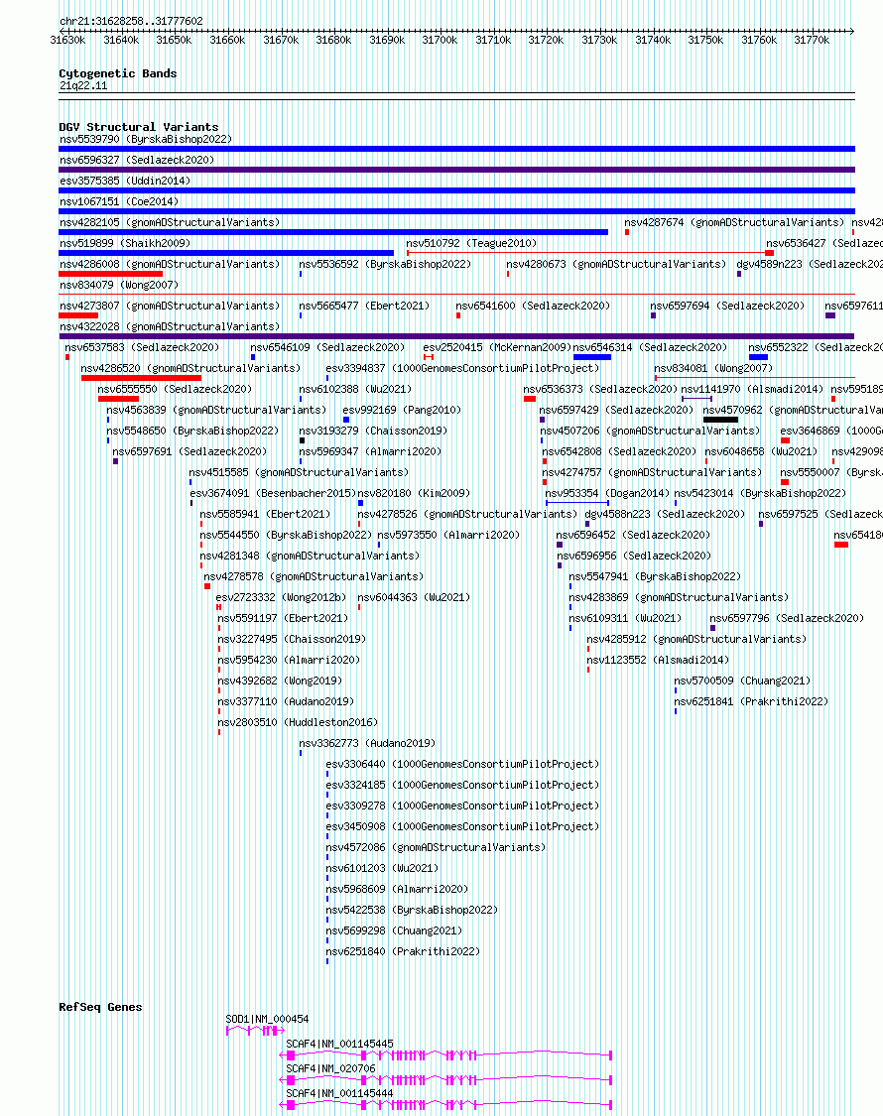The image size is (883, 1116).
Task: Click the nsv6597691 (Sedlazeck2020) label
Action: (190, 451)
